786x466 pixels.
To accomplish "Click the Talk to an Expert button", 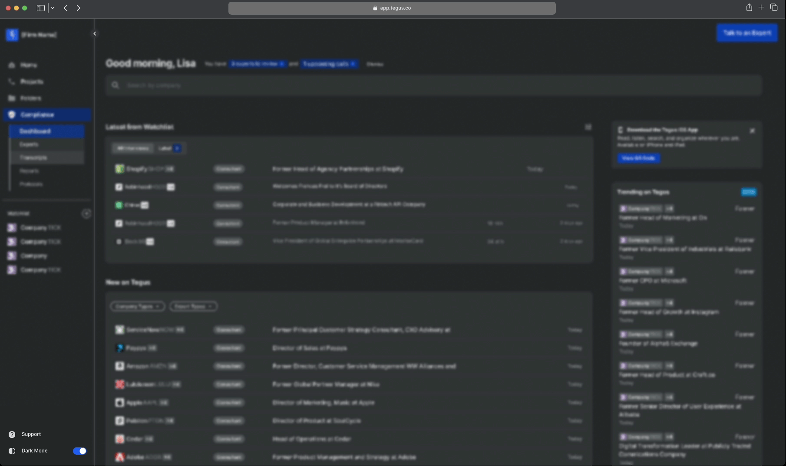I will (747, 33).
